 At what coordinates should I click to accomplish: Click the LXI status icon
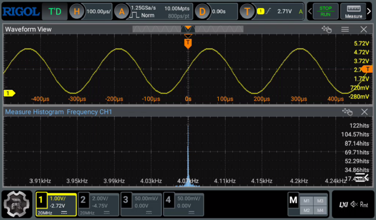point(344,204)
